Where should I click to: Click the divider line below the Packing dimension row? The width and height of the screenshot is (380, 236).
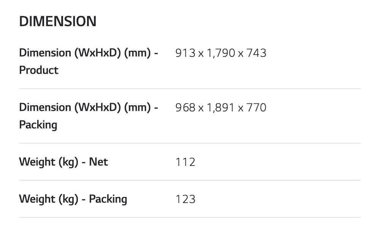click(190, 143)
